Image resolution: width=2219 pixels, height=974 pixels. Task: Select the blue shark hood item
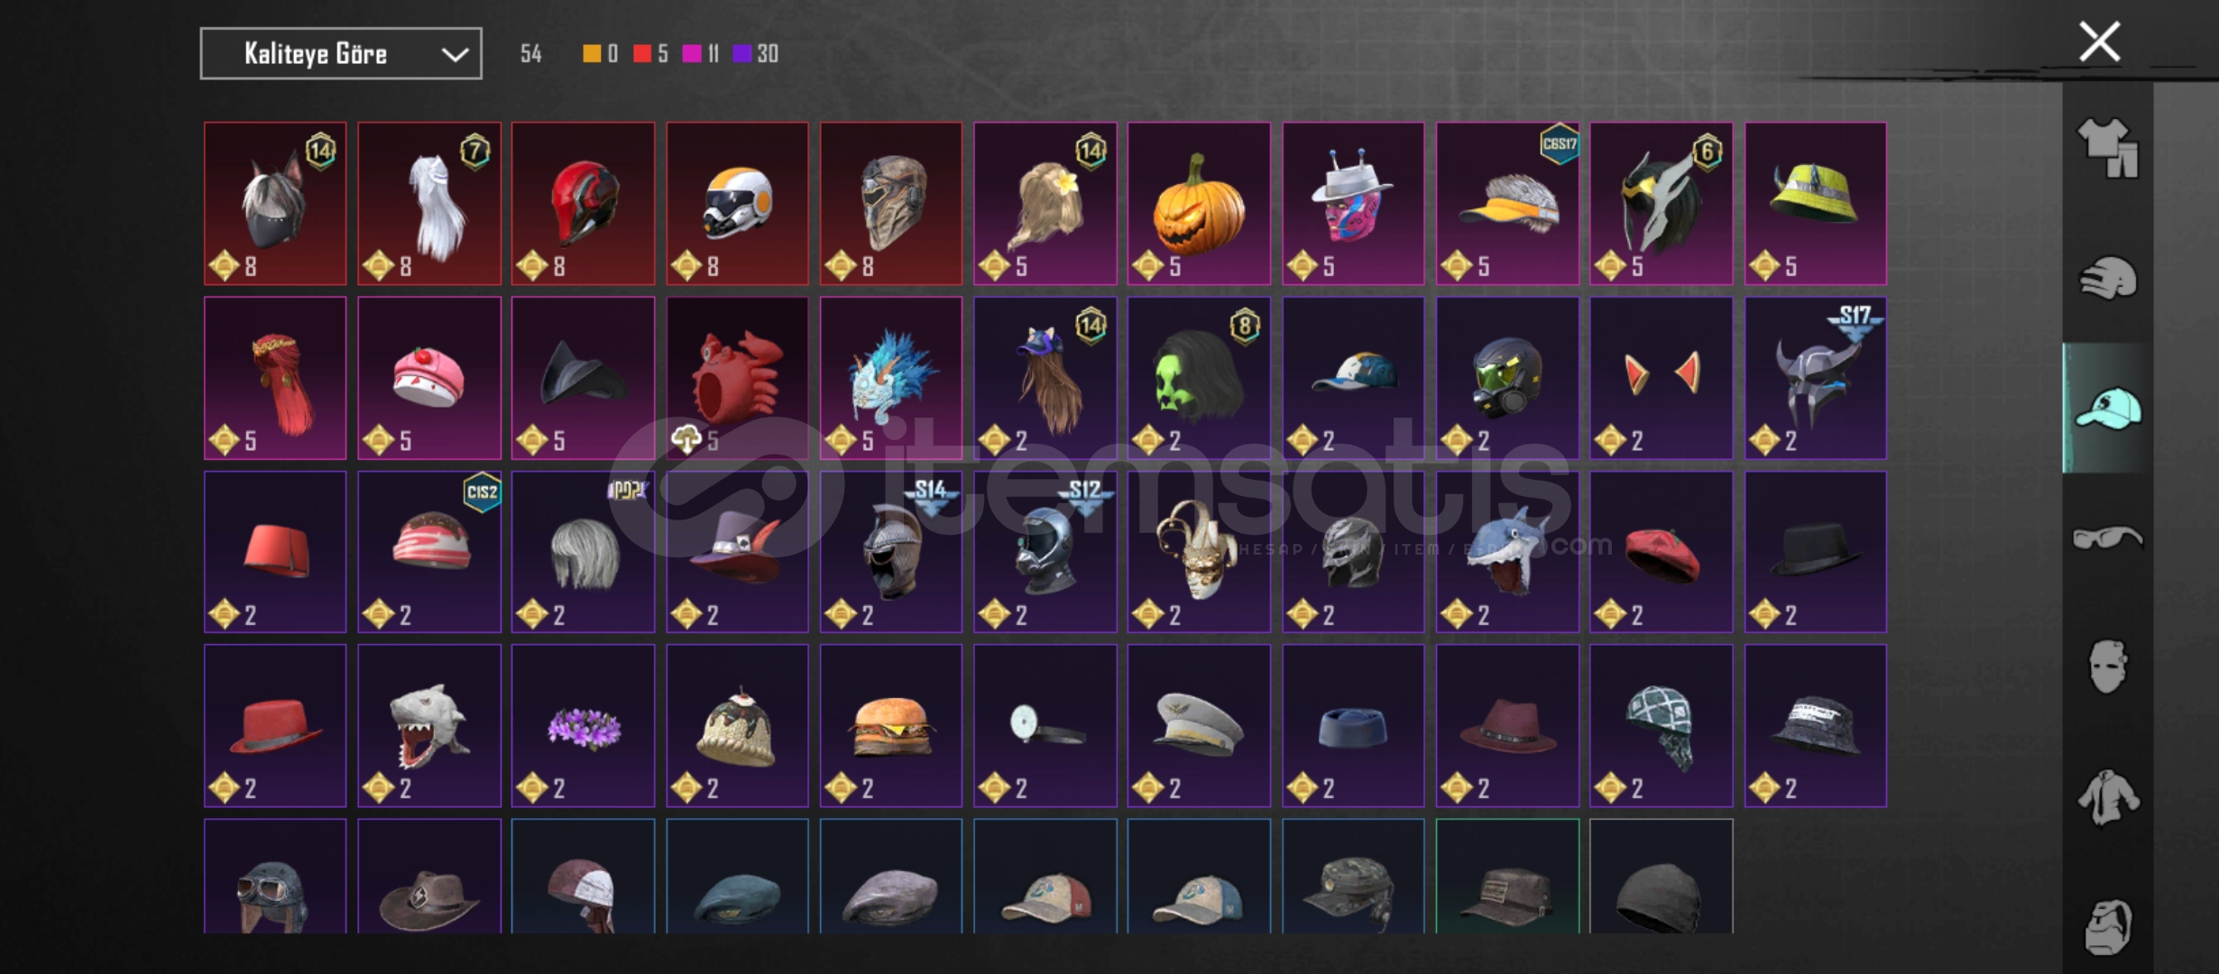[x=1507, y=552]
